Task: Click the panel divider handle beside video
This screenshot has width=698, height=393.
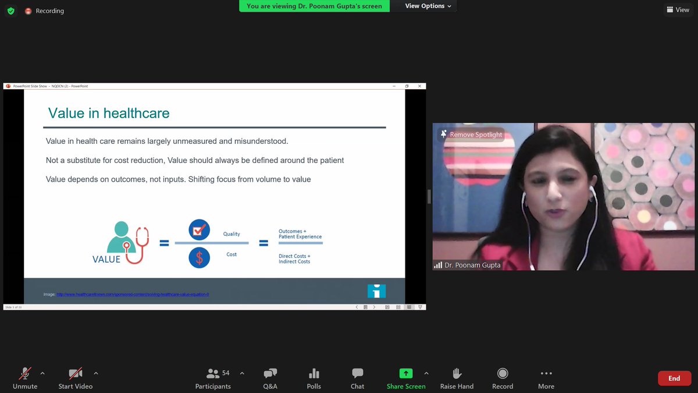Action: pos(429,196)
